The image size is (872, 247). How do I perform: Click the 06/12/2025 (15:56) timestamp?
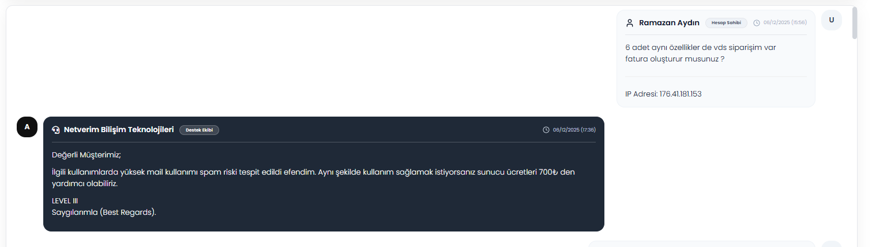tap(785, 23)
